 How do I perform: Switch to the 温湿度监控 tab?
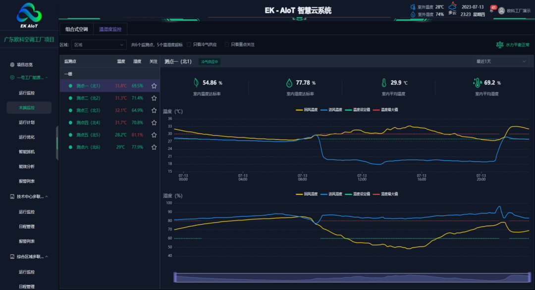[x=110, y=29]
